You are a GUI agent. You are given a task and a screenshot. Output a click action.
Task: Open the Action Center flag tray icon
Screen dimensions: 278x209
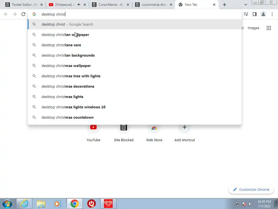(244, 204)
